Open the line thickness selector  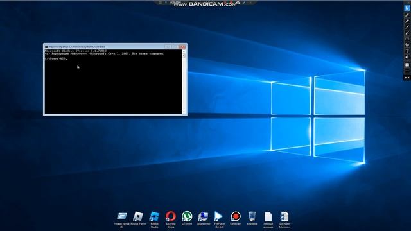tap(407, 71)
